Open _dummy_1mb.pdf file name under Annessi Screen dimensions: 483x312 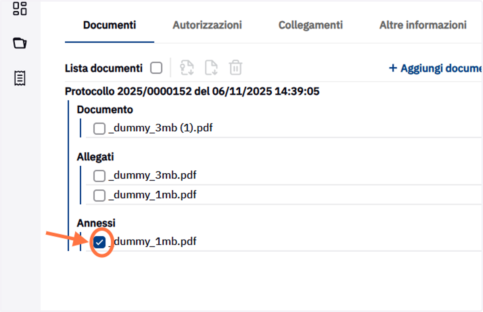pos(153,242)
